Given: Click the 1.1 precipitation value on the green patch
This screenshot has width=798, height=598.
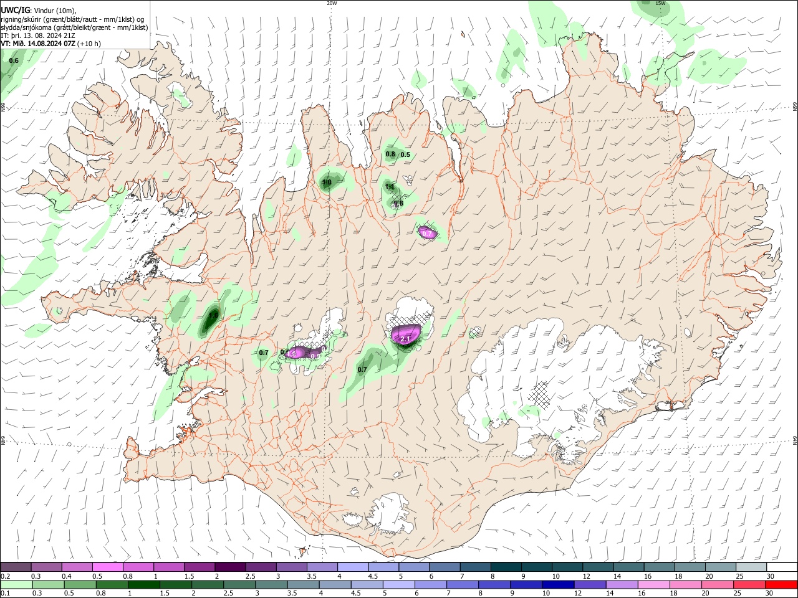Looking at the screenshot, I should (x=390, y=186).
